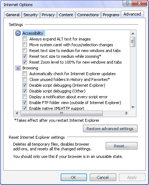Screen dimensions: 149x185
Task: Click Restore advanced settings button
Action: click(110, 129)
